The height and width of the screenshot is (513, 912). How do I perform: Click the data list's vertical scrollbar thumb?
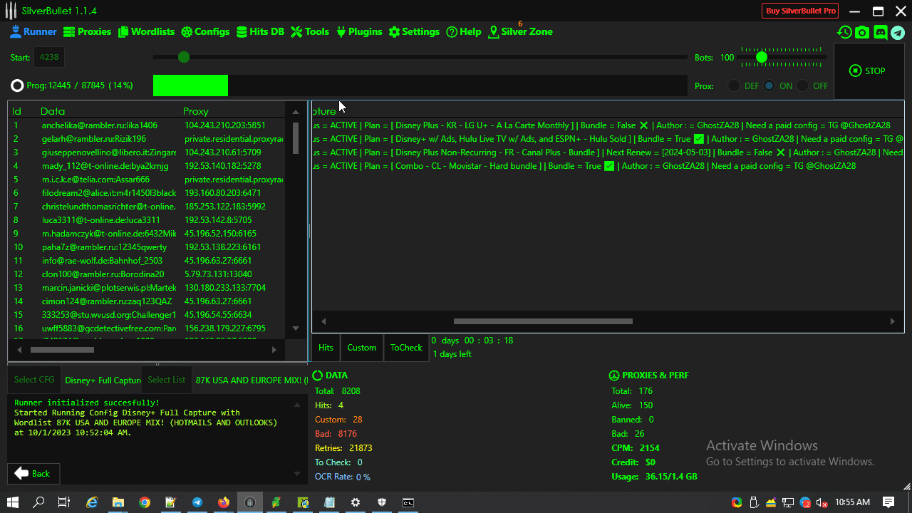coord(296,138)
